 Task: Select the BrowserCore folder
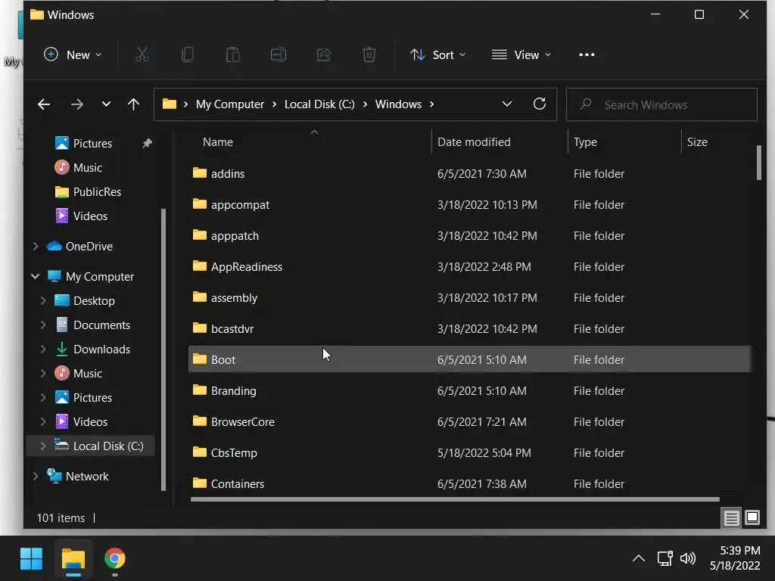pos(469,422)
